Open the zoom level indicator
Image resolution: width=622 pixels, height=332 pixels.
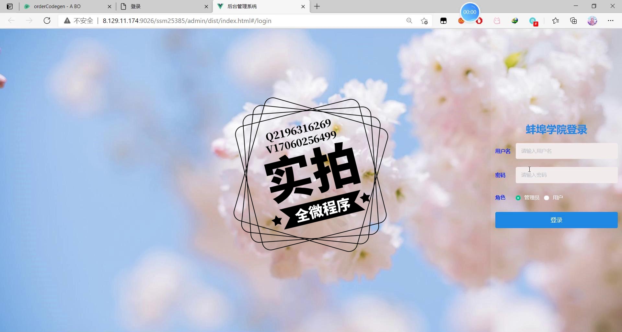click(x=409, y=21)
